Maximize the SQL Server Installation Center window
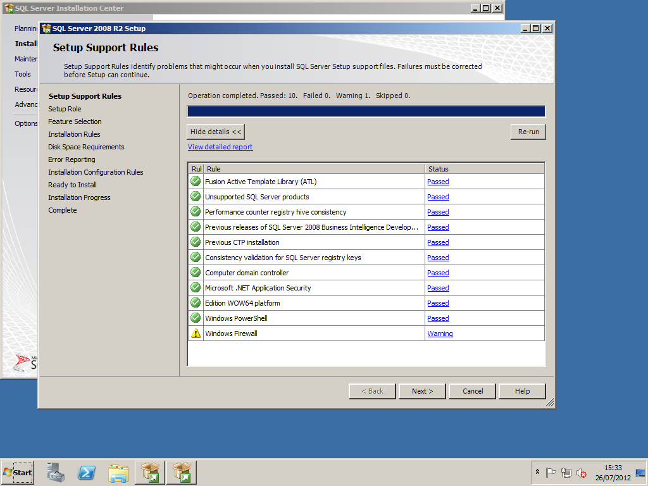This screenshot has height=486, width=648. pos(487,8)
